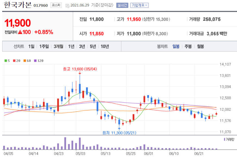This screenshot has height=158, width=237.
Task: Click the 04/14 date axis label
Action: [x=33, y=154]
